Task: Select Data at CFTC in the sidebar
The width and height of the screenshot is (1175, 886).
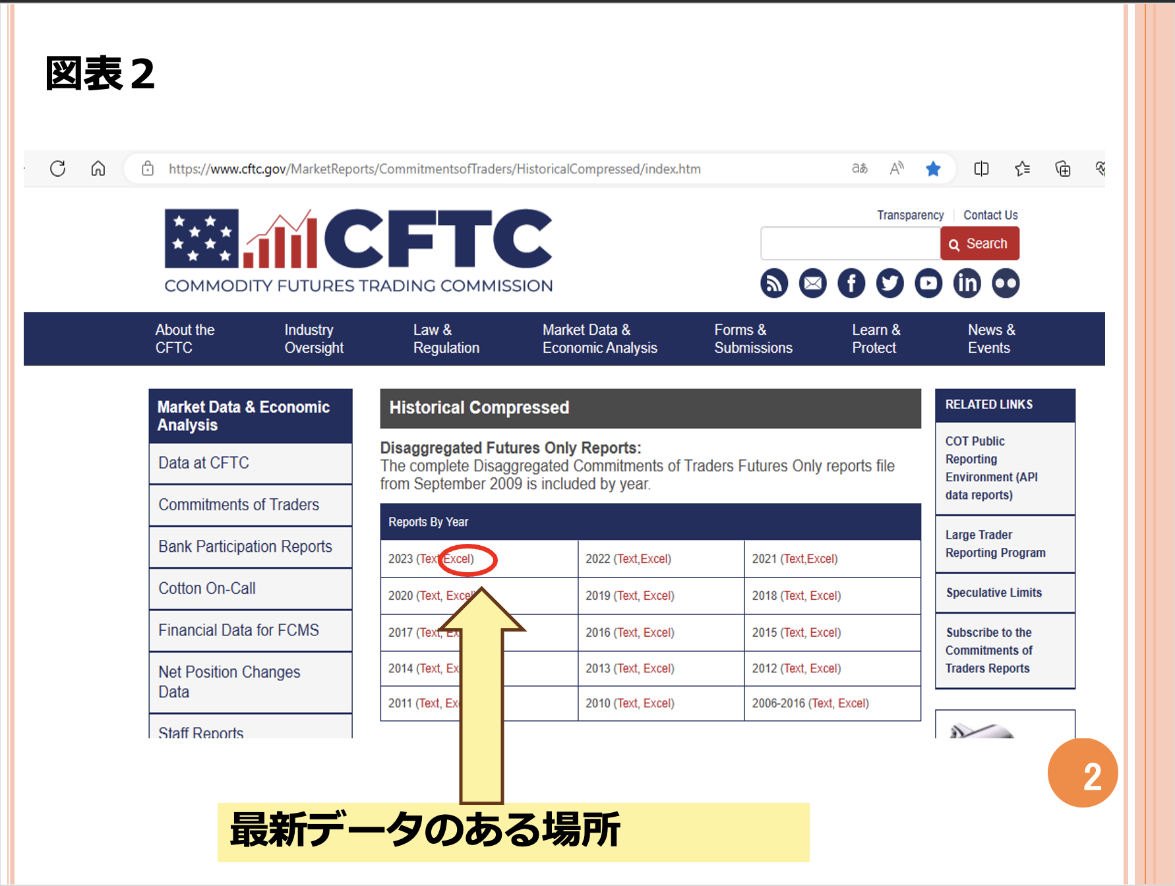Action: (x=251, y=463)
